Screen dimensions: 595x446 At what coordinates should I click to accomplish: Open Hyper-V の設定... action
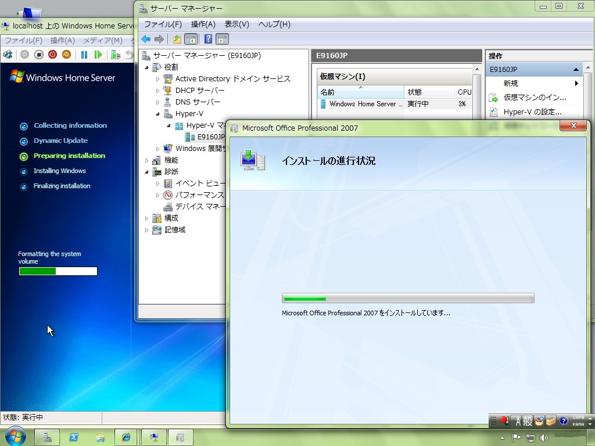[532, 112]
